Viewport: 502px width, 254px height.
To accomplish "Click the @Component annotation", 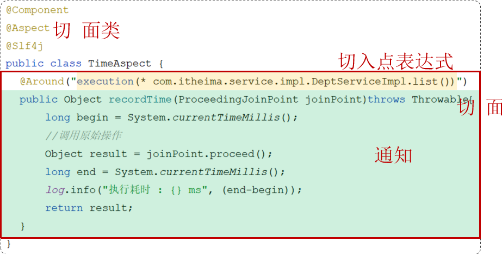I will point(37,10).
